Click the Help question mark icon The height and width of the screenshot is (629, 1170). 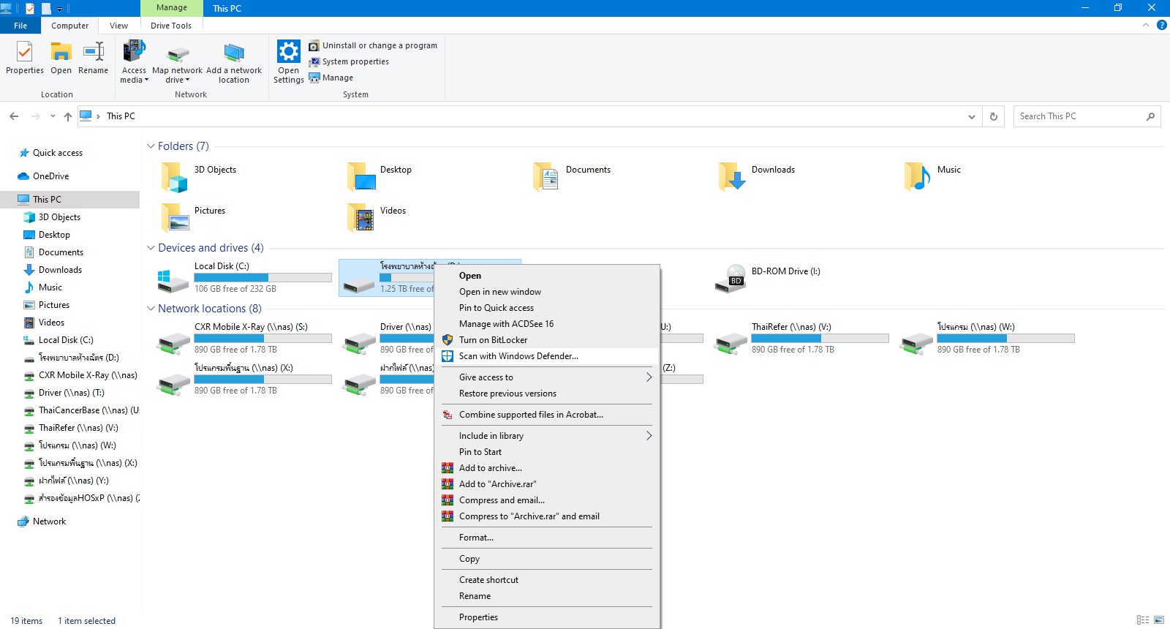[1161, 26]
